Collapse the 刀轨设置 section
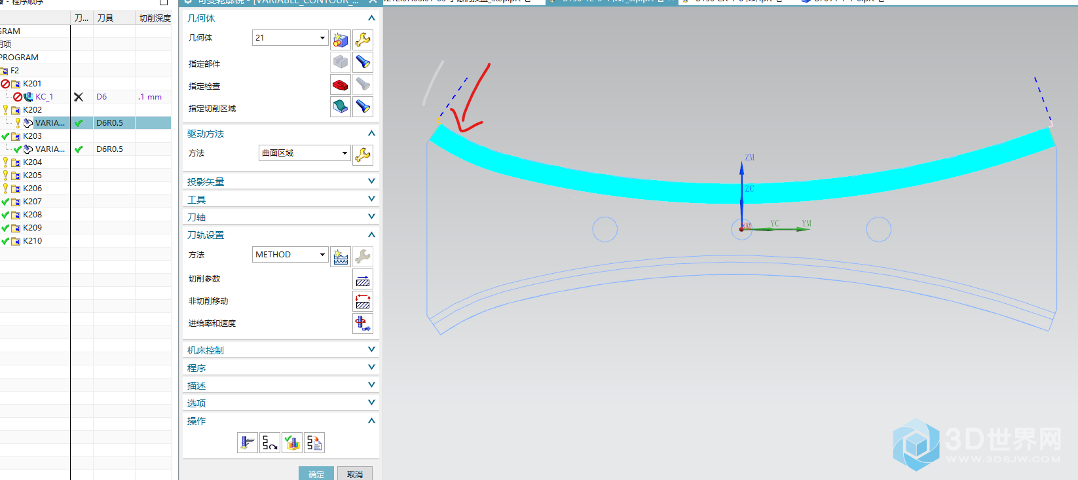1078x480 pixels. (x=371, y=234)
